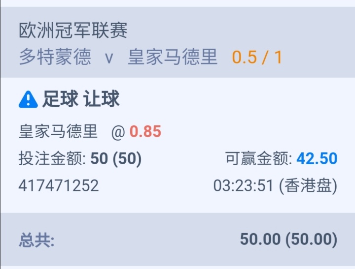Click the 足球 text in the bet heading
355x269 pixels.
60,100
